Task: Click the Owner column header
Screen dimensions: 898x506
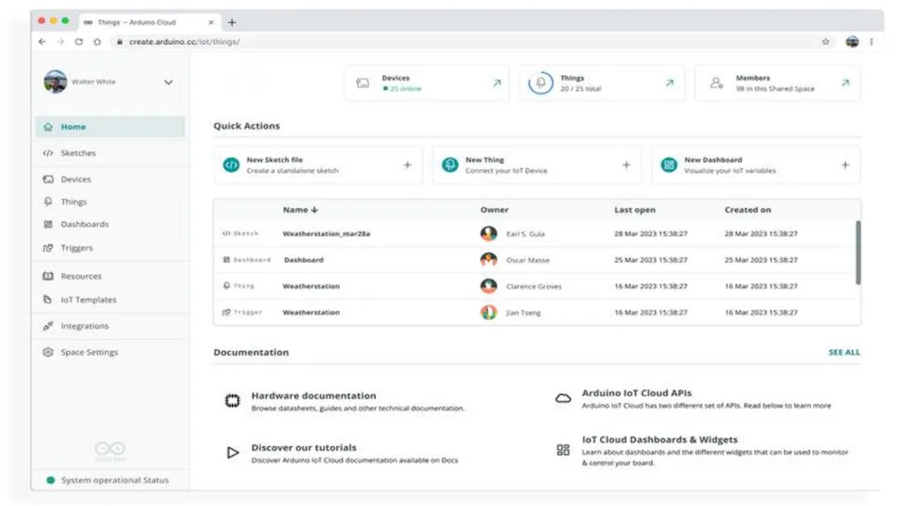Action: tap(494, 210)
